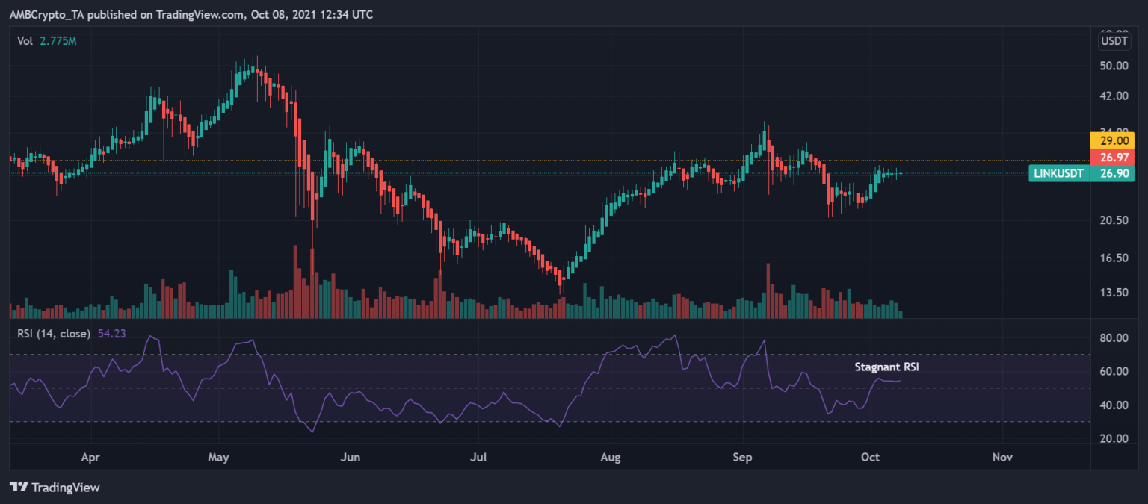The width and height of the screenshot is (1148, 504).
Task: Click the 54.23 RSI value
Action: click(x=112, y=333)
